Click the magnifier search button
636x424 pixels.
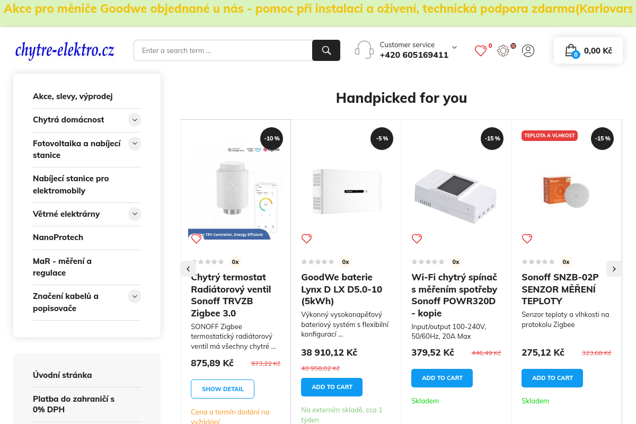[326, 50]
